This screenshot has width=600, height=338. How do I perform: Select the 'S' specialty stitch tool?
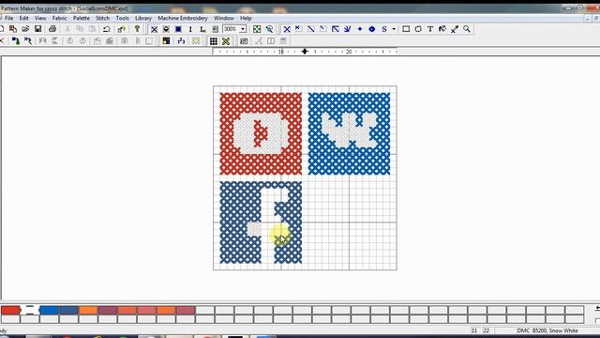coord(384,29)
